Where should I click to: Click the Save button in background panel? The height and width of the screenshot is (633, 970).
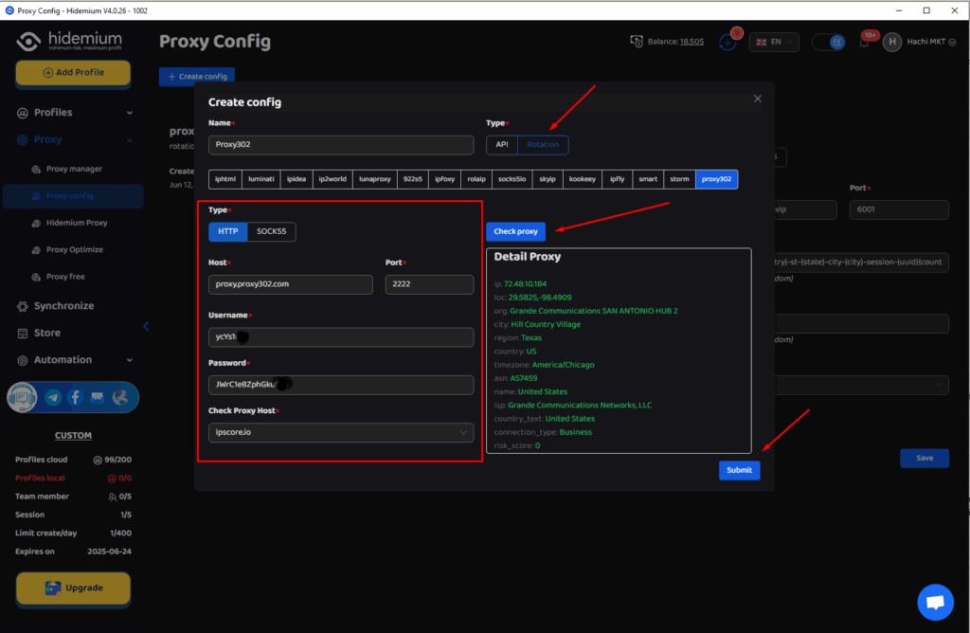925,458
